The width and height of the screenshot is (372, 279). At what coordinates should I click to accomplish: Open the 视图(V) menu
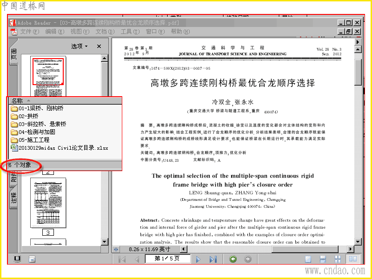point(80,32)
